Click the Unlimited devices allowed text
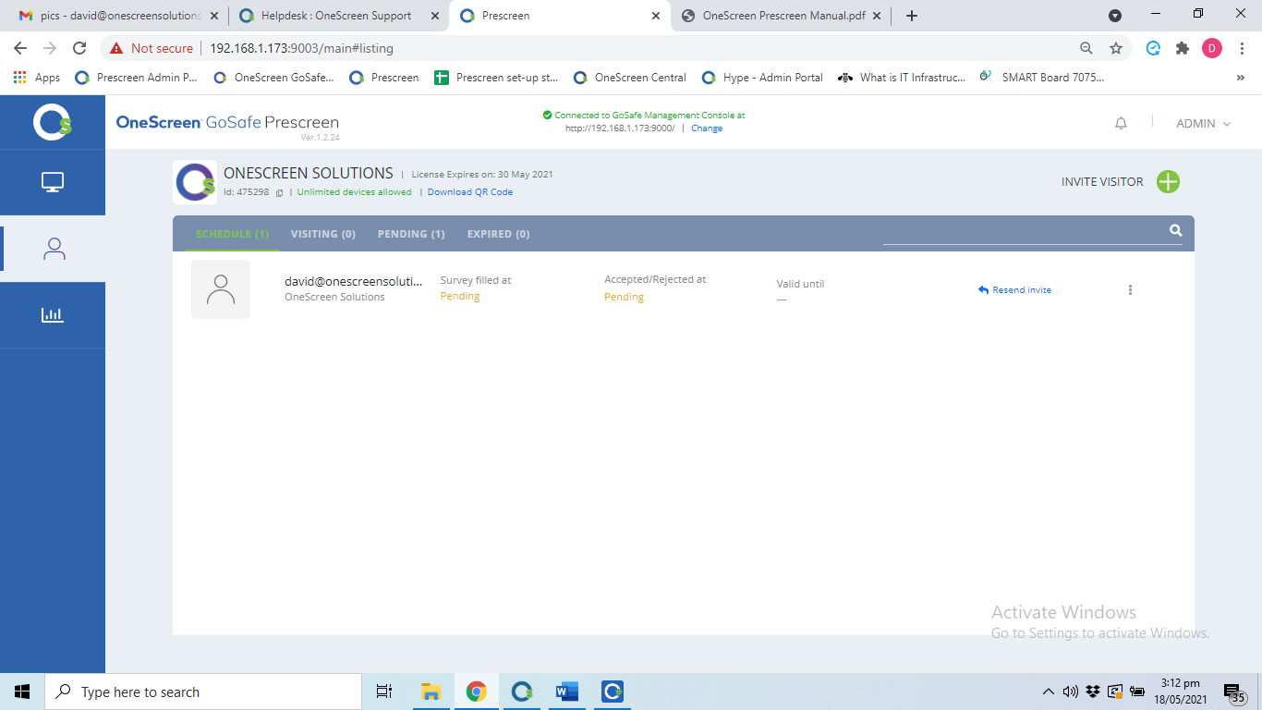This screenshot has height=710, width=1262. click(354, 192)
